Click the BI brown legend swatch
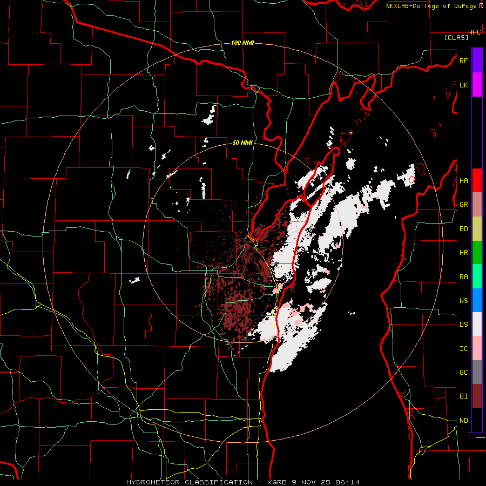The image size is (486, 486). [x=477, y=396]
